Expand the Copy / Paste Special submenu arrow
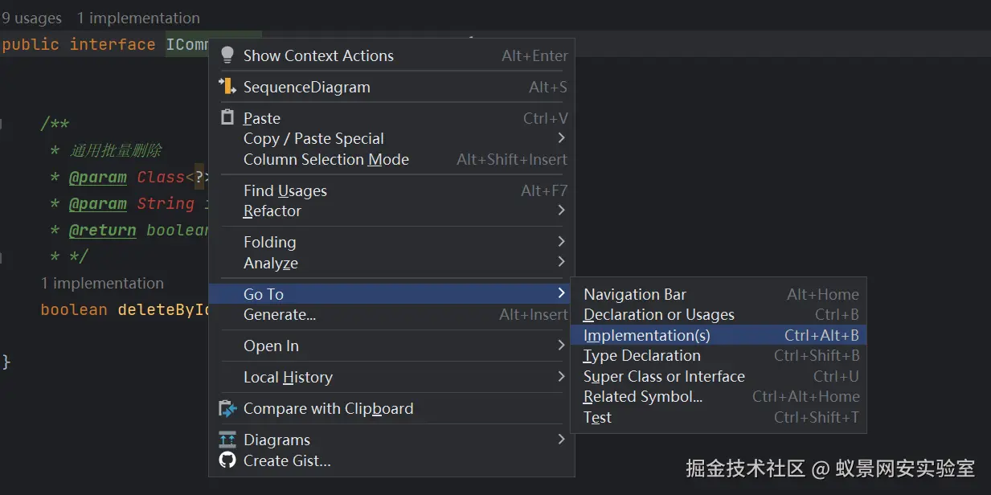 click(x=561, y=138)
